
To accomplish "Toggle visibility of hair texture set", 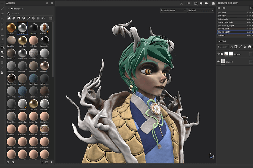I will [219, 35].
